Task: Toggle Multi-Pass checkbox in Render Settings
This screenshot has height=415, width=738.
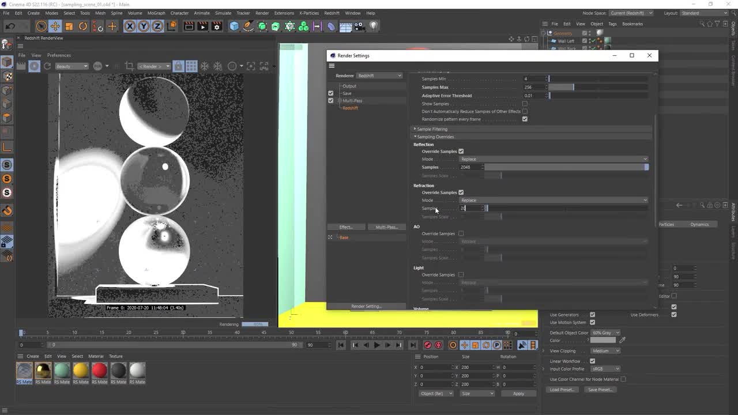Action: pos(330,101)
